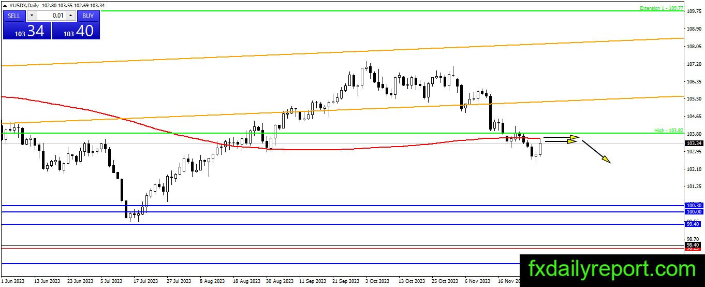Click the blue 99.40 price tag
Viewport: 705px width, 287px height.
click(694, 224)
